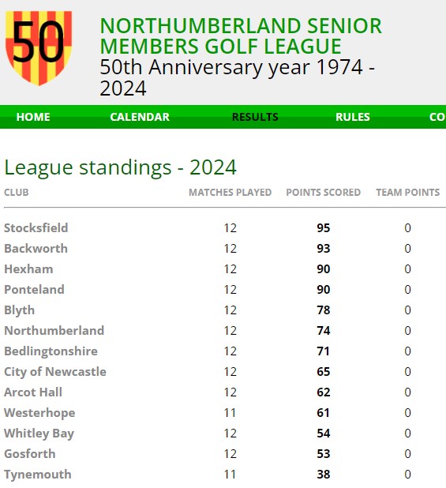Click the Arcot Hall club name
The width and height of the screenshot is (446, 488).
tap(33, 392)
